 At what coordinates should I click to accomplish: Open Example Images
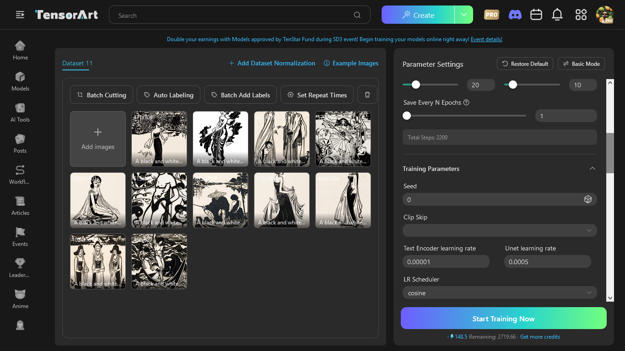pos(351,63)
